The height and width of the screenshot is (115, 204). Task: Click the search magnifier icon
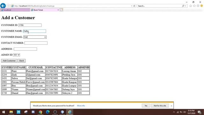tap(183, 6)
